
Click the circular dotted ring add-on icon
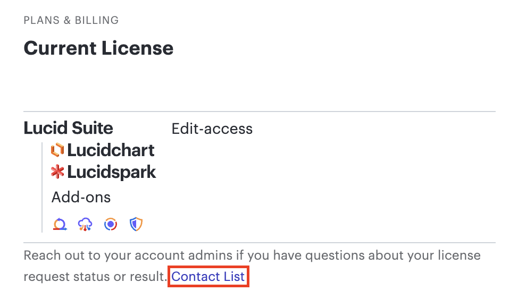[x=111, y=224]
